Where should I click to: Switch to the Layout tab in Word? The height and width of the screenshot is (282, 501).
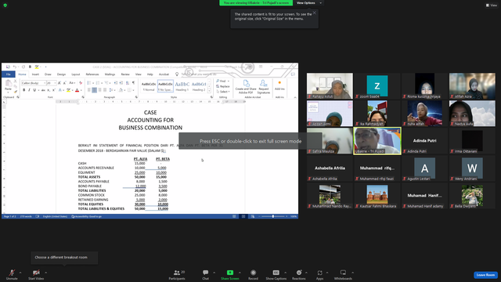click(x=76, y=74)
